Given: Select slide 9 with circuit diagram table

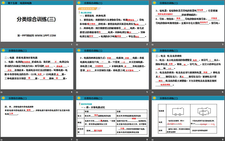Looking at the screenshot, I should click(x=188, y=116).
